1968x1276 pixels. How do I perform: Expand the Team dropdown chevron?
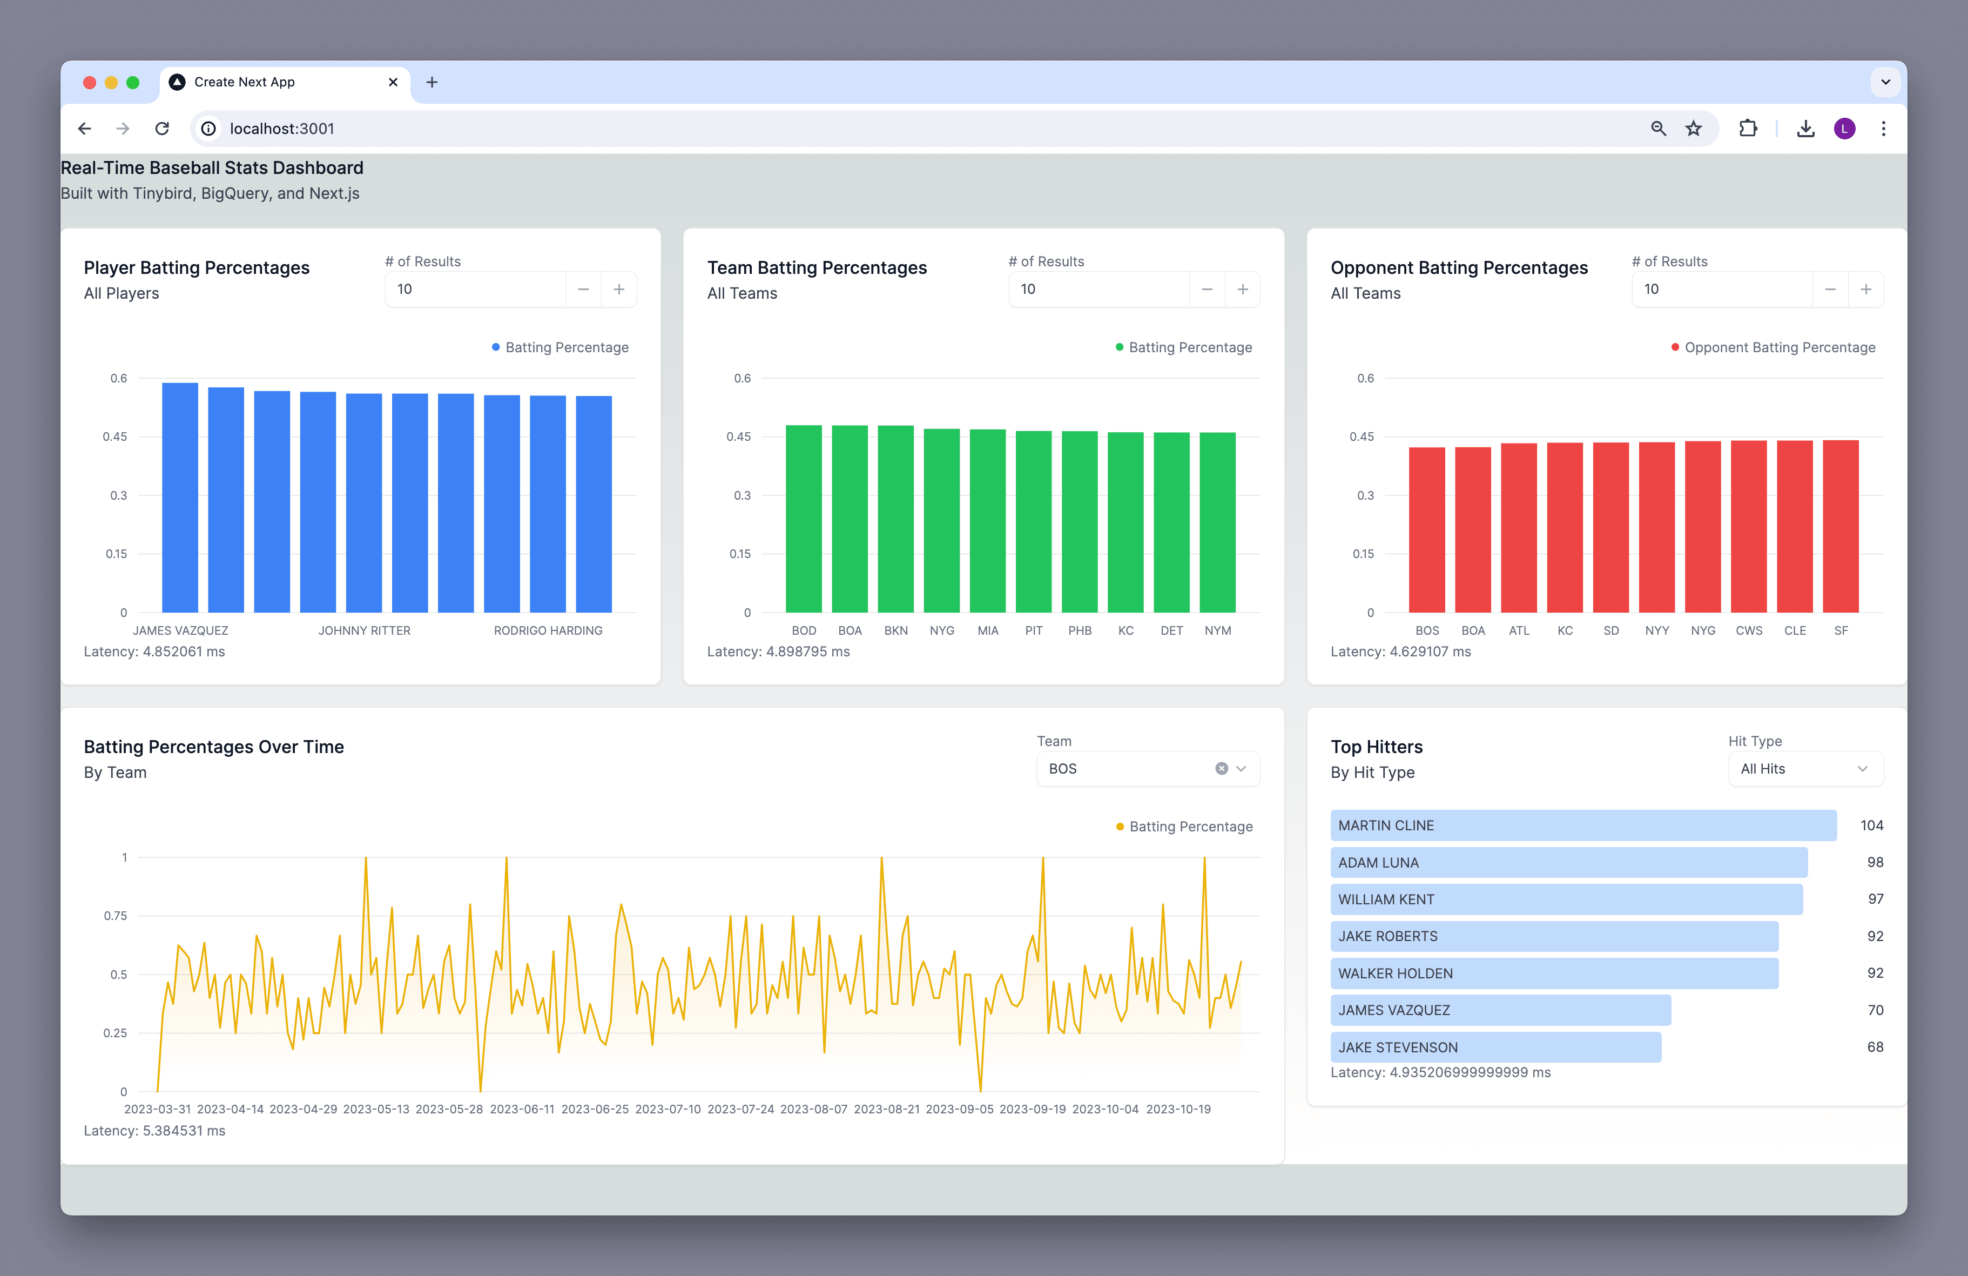[1241, 768]
